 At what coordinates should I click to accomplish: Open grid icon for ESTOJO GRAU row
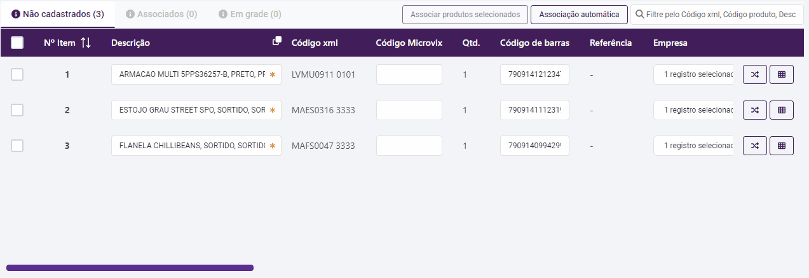tap(781, 110)
